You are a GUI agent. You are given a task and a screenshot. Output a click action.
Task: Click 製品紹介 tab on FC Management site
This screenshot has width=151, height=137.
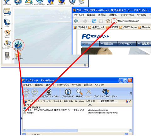[x=109, y=44]
